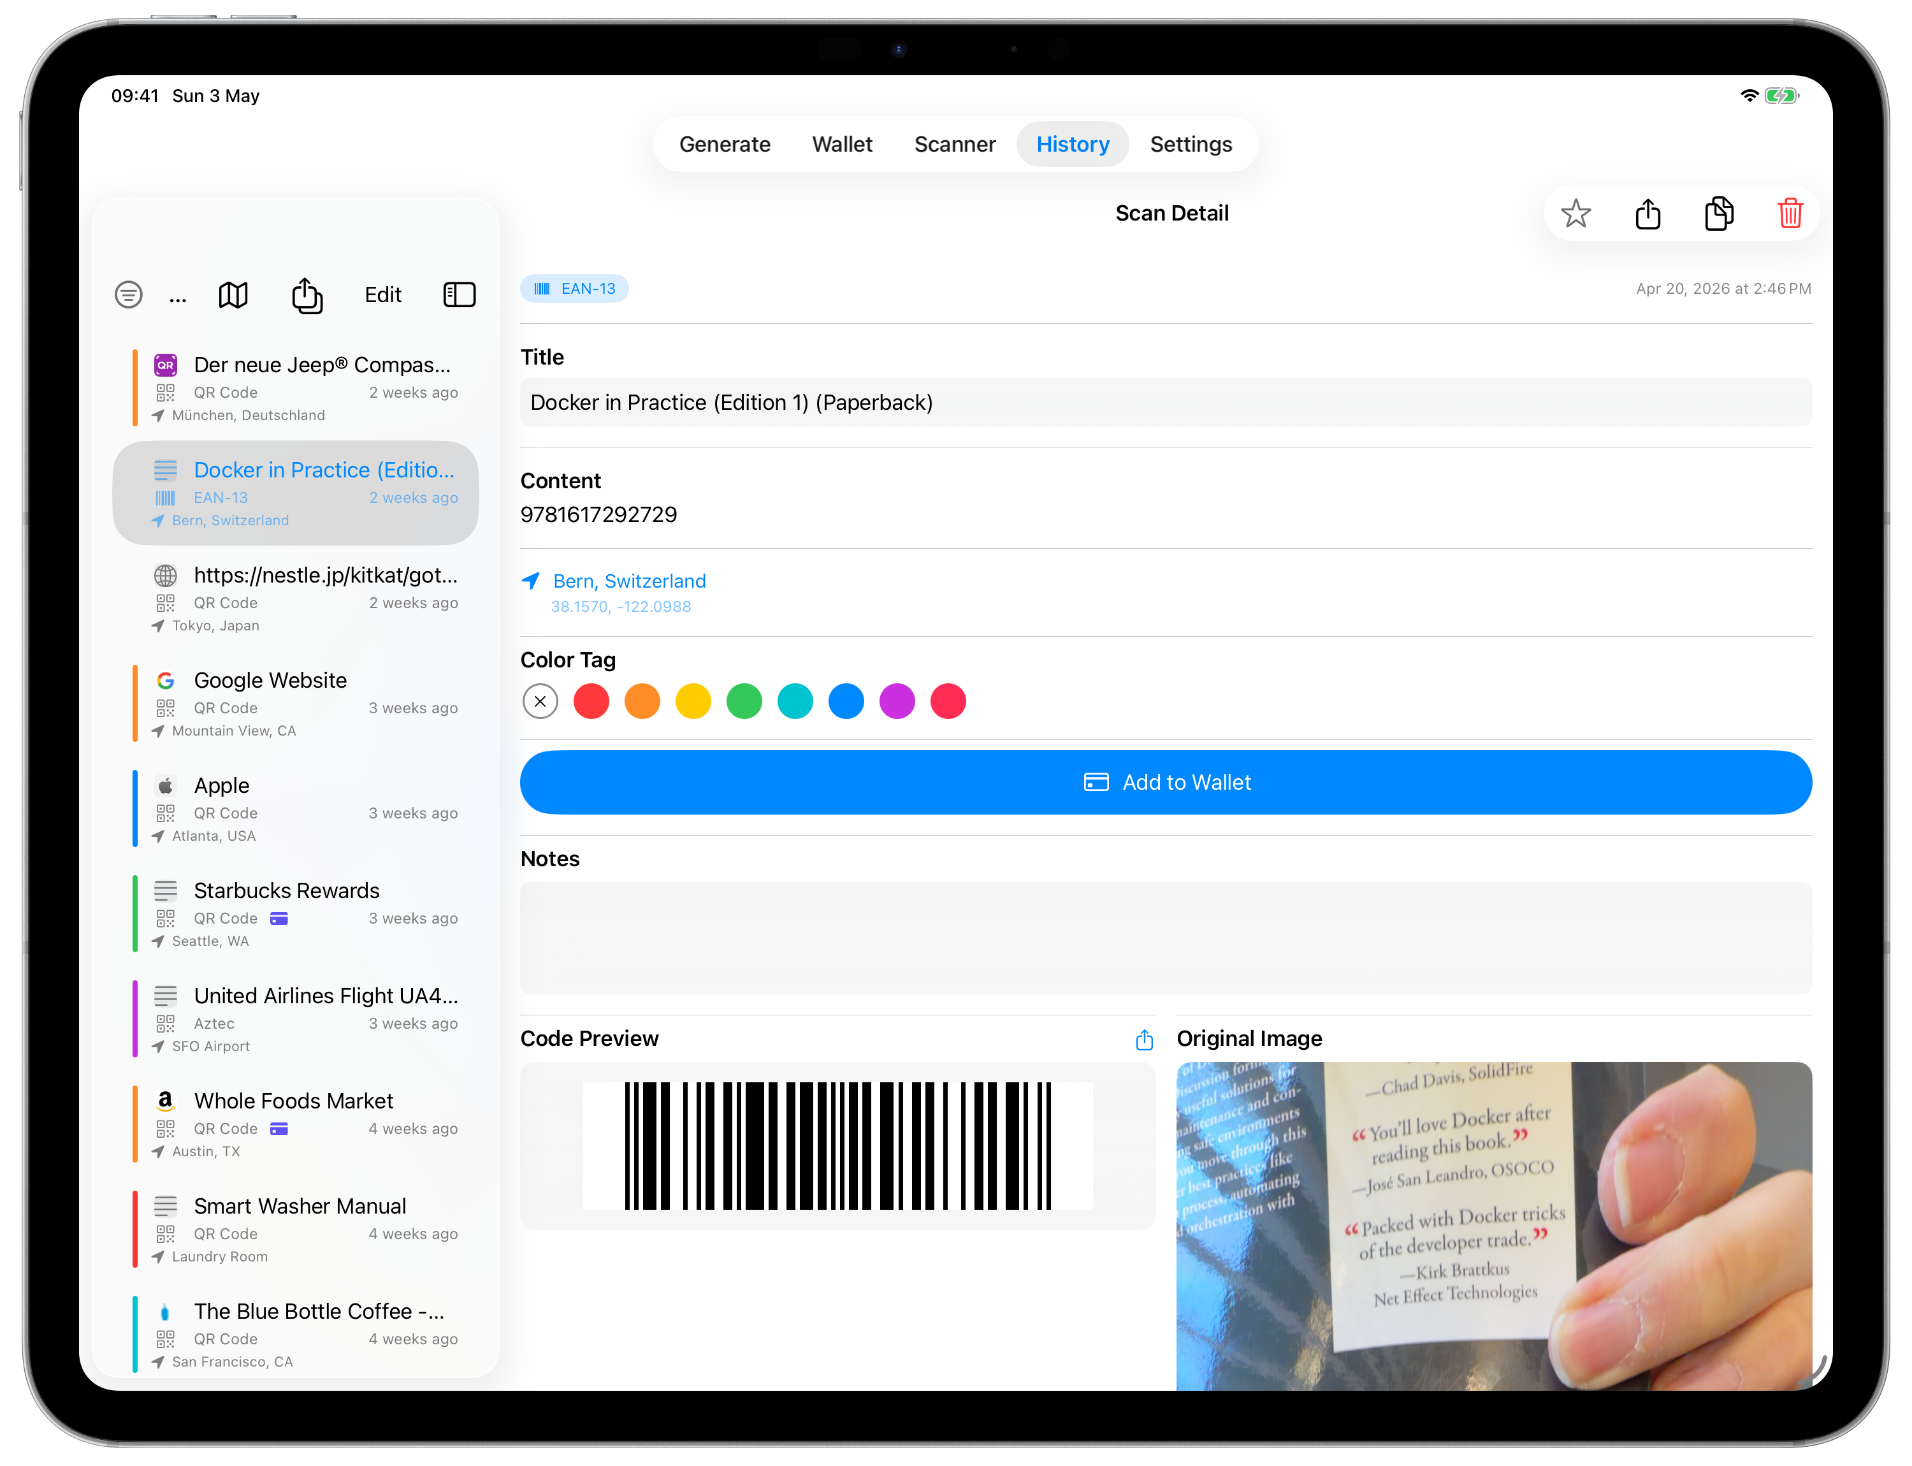Click the wallet card icon on Whole Foods Market
The height and width of the screenshot is (1466, 1912).
pos(279,1129)
